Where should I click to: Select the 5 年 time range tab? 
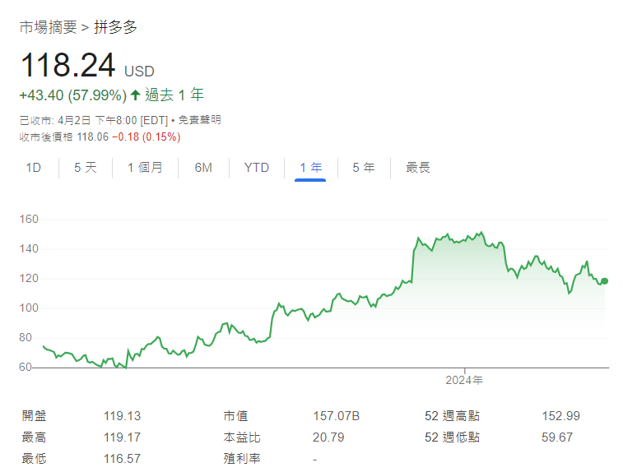click(x=364, y=168)
